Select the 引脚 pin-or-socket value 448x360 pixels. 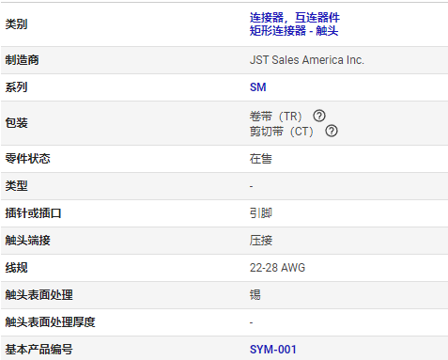260,213
